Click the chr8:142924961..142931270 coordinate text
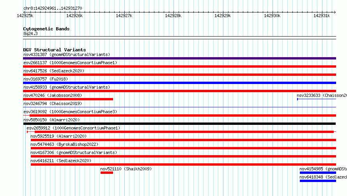 pyautogui.click(x=53, y=8)
